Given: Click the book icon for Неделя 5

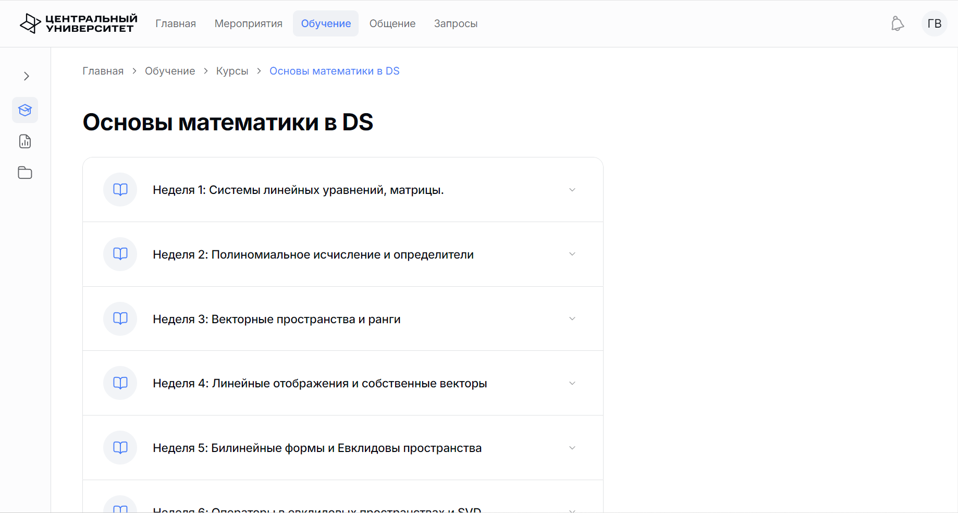Looking at the screenshot, I should tap(120, 447).
